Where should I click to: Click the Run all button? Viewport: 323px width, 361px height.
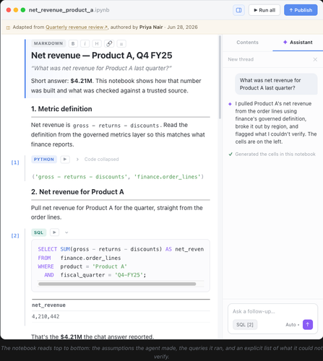(264, 10)
